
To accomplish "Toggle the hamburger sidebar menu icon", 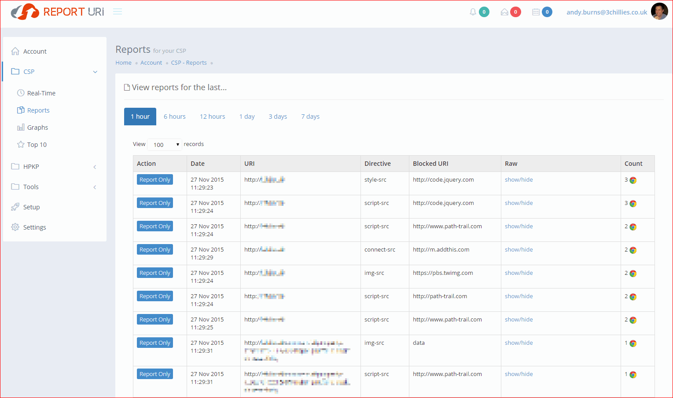I will tap(118, 12).
